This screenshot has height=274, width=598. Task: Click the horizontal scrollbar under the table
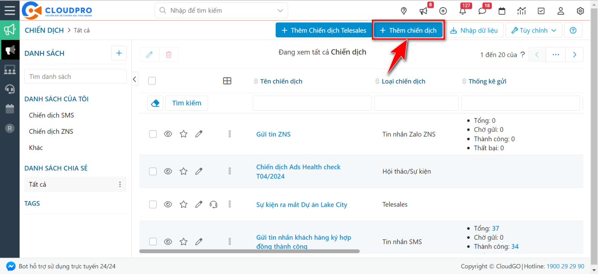coord(250,251)
